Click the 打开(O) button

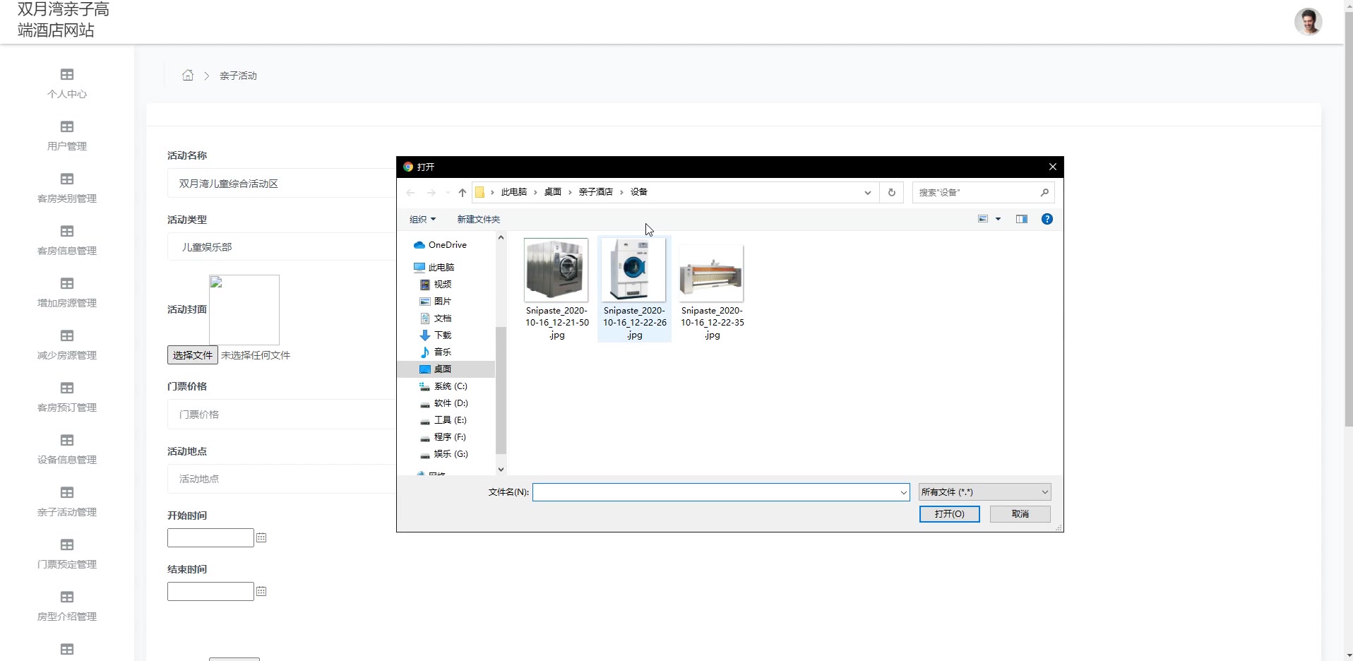949,514
